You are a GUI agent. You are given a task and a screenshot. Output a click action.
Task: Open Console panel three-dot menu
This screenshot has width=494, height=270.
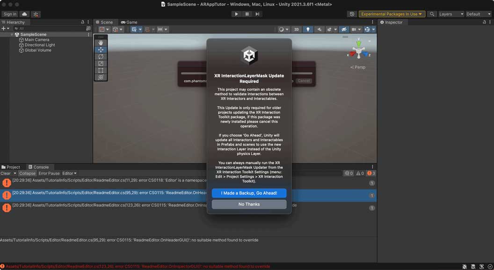pos(372,167)
